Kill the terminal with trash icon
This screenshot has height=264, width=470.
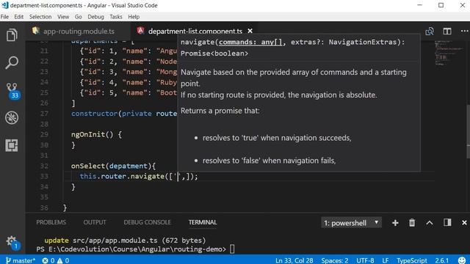coord(412,223)
